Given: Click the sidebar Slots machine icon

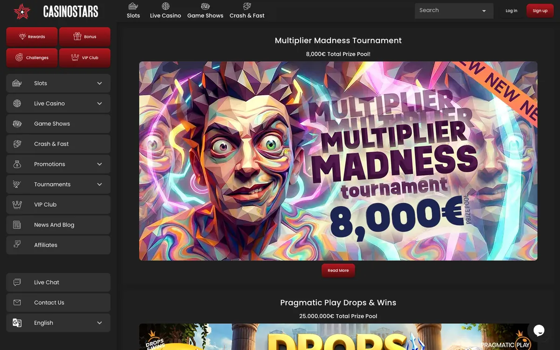Looking at the screenshot, I should click(x=17, y=83).
